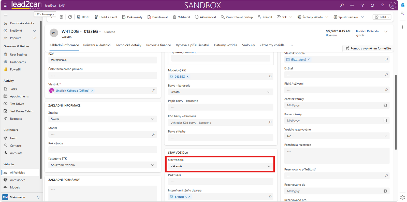Expand the Nedávné navigation section

click(34, 31)
